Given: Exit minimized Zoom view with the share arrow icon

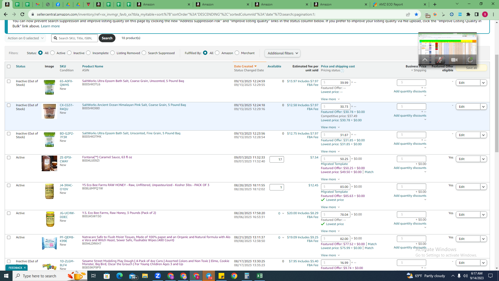Looking at the screenshot, I should (470, 60).
